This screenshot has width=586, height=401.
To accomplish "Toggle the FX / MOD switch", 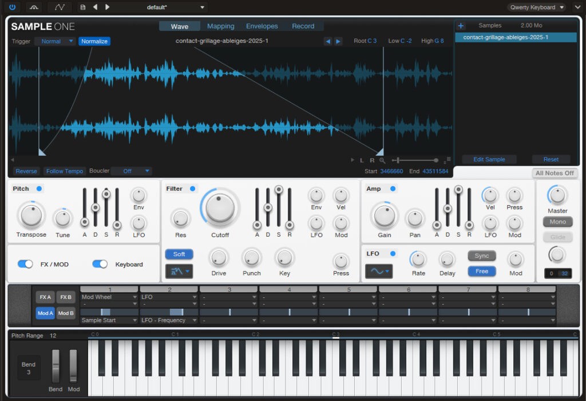I will (25, 264).
